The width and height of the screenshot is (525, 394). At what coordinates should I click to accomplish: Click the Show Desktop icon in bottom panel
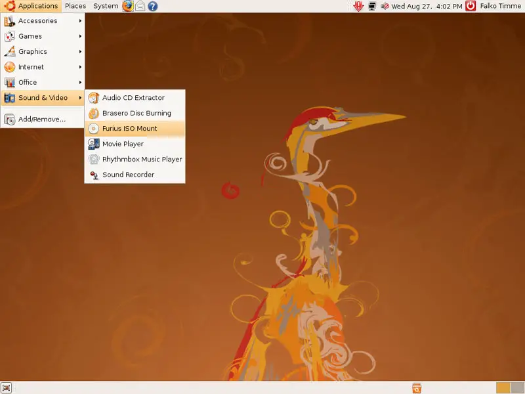pyautogui.click(x=7, y=387)
